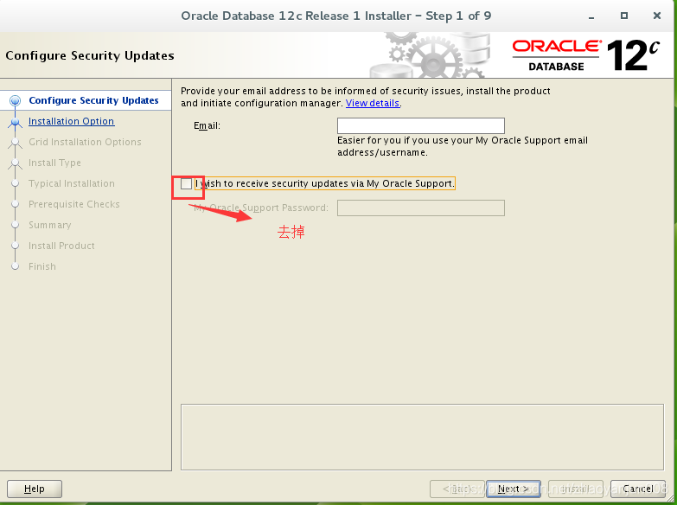Click Install Product step
The height and width of the screenshot is (505, 677).
[x=61, y=246]
